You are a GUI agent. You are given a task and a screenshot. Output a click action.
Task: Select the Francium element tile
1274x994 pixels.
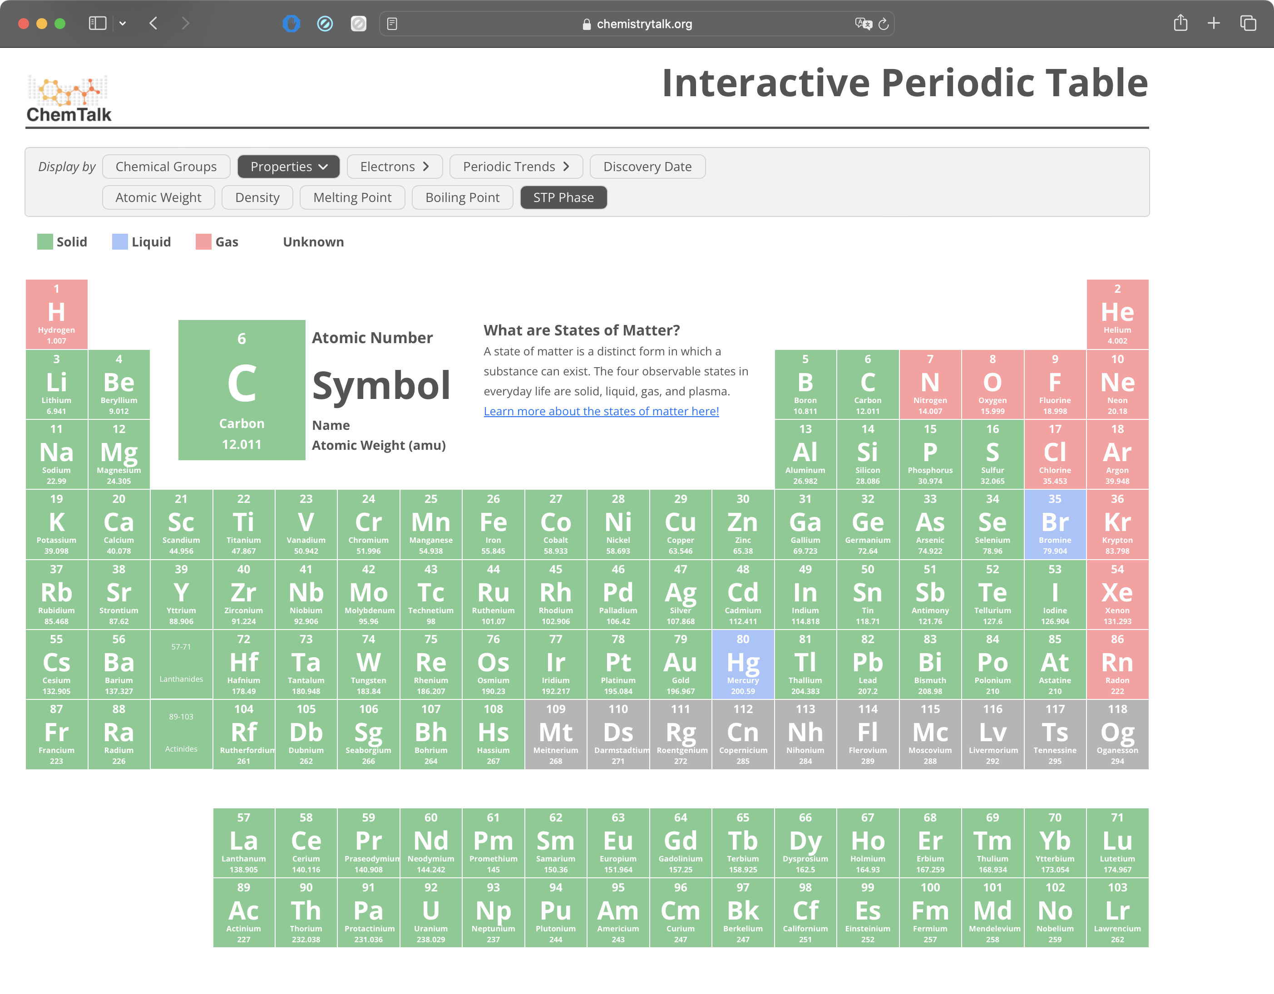click(x=57, y=734)
